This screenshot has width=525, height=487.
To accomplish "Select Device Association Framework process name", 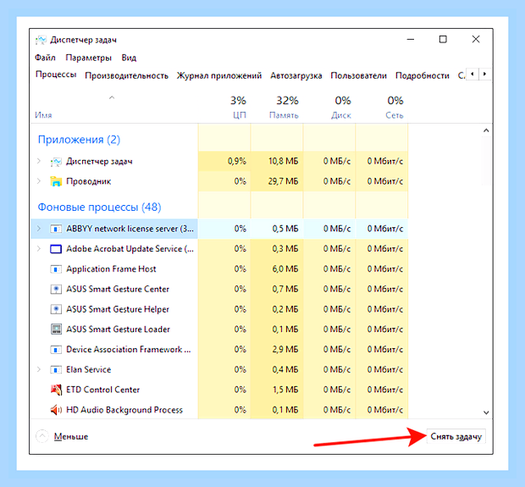I will (x=128, y=349).
